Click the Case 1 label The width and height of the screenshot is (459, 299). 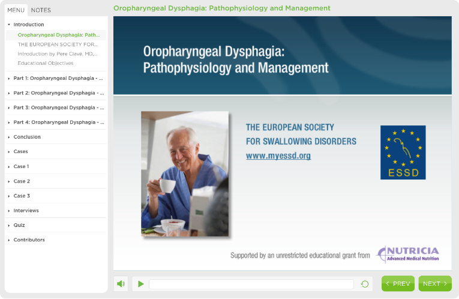tap(21, 166)
